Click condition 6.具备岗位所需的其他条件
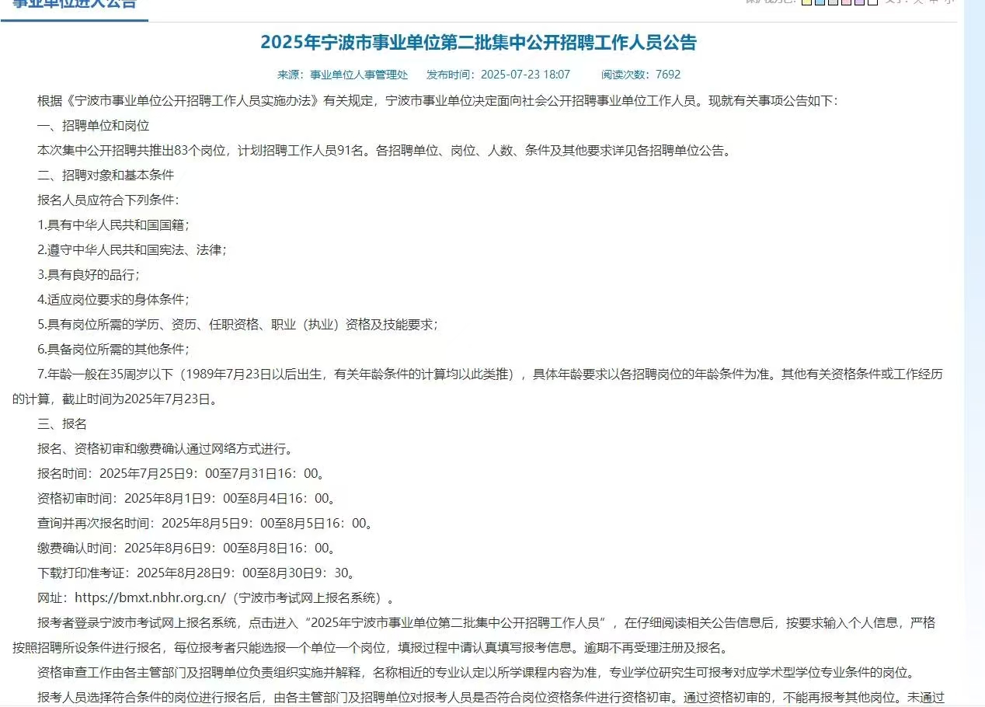The height and width of the screenshot is (707, 985). click(x=113, y=349)
